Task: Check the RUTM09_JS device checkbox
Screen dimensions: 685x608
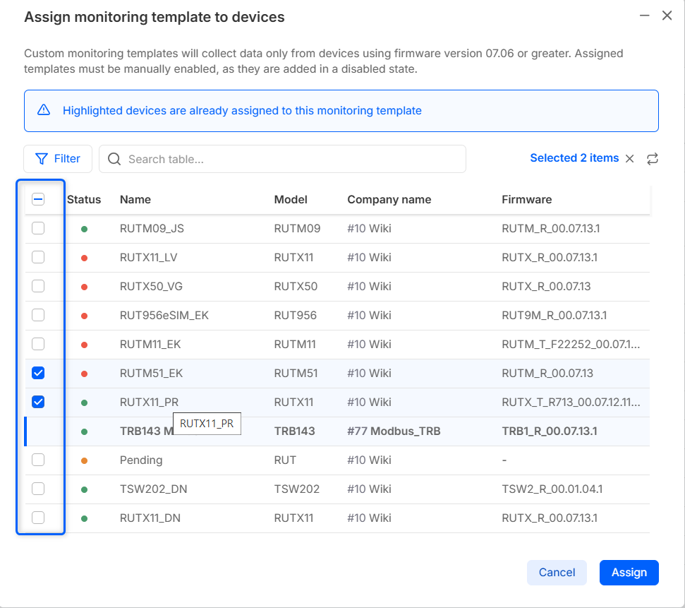Action: pyautogui.click(x=38, y=228)
